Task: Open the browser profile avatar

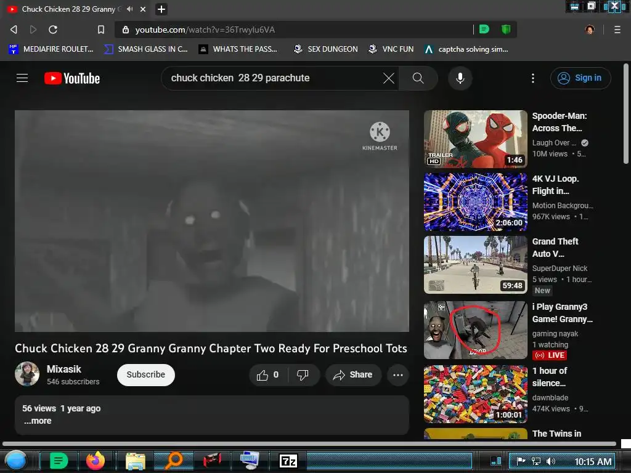Action: coord(590,30)
